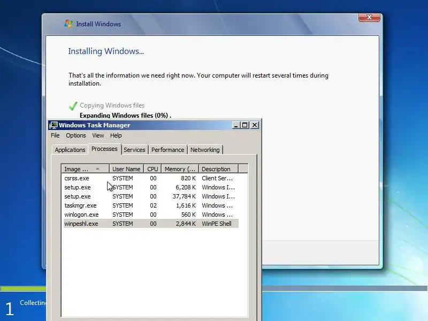Select the winpeshl.exe process row
The image size is (428, 321).
(151, 224)
